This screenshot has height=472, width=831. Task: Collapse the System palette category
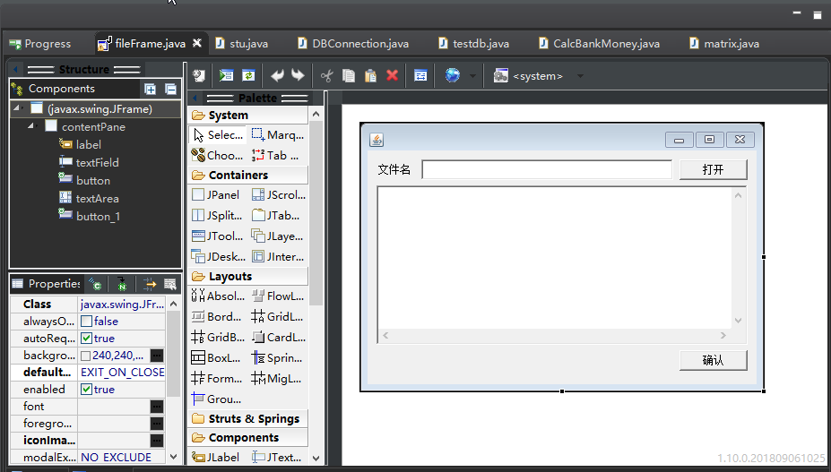point(247,115)
